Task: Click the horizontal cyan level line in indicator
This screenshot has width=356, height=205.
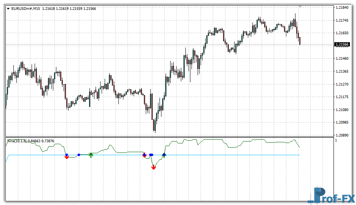Action: point(228,155)
